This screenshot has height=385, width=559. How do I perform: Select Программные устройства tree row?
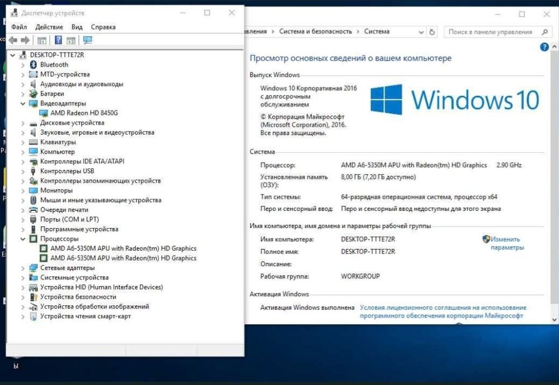[79, 229]
